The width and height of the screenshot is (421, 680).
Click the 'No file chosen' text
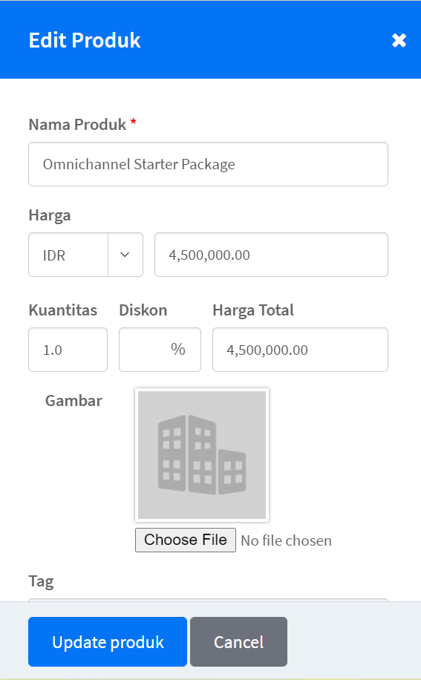coord(286,540)
